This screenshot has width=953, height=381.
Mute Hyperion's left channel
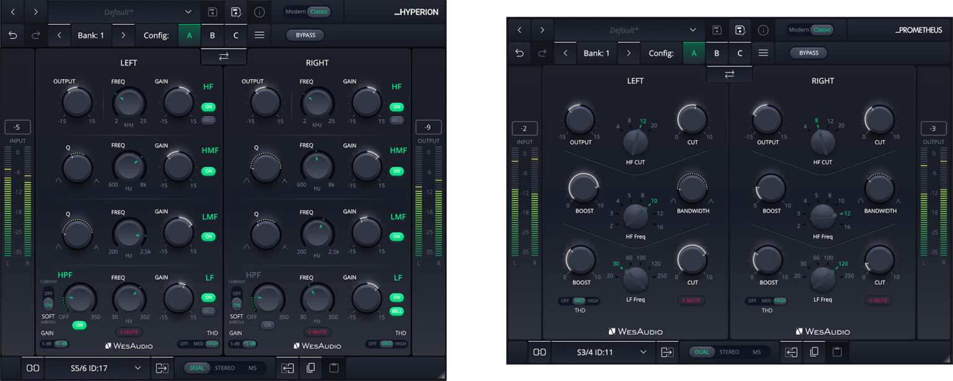[x=129, y=332]
